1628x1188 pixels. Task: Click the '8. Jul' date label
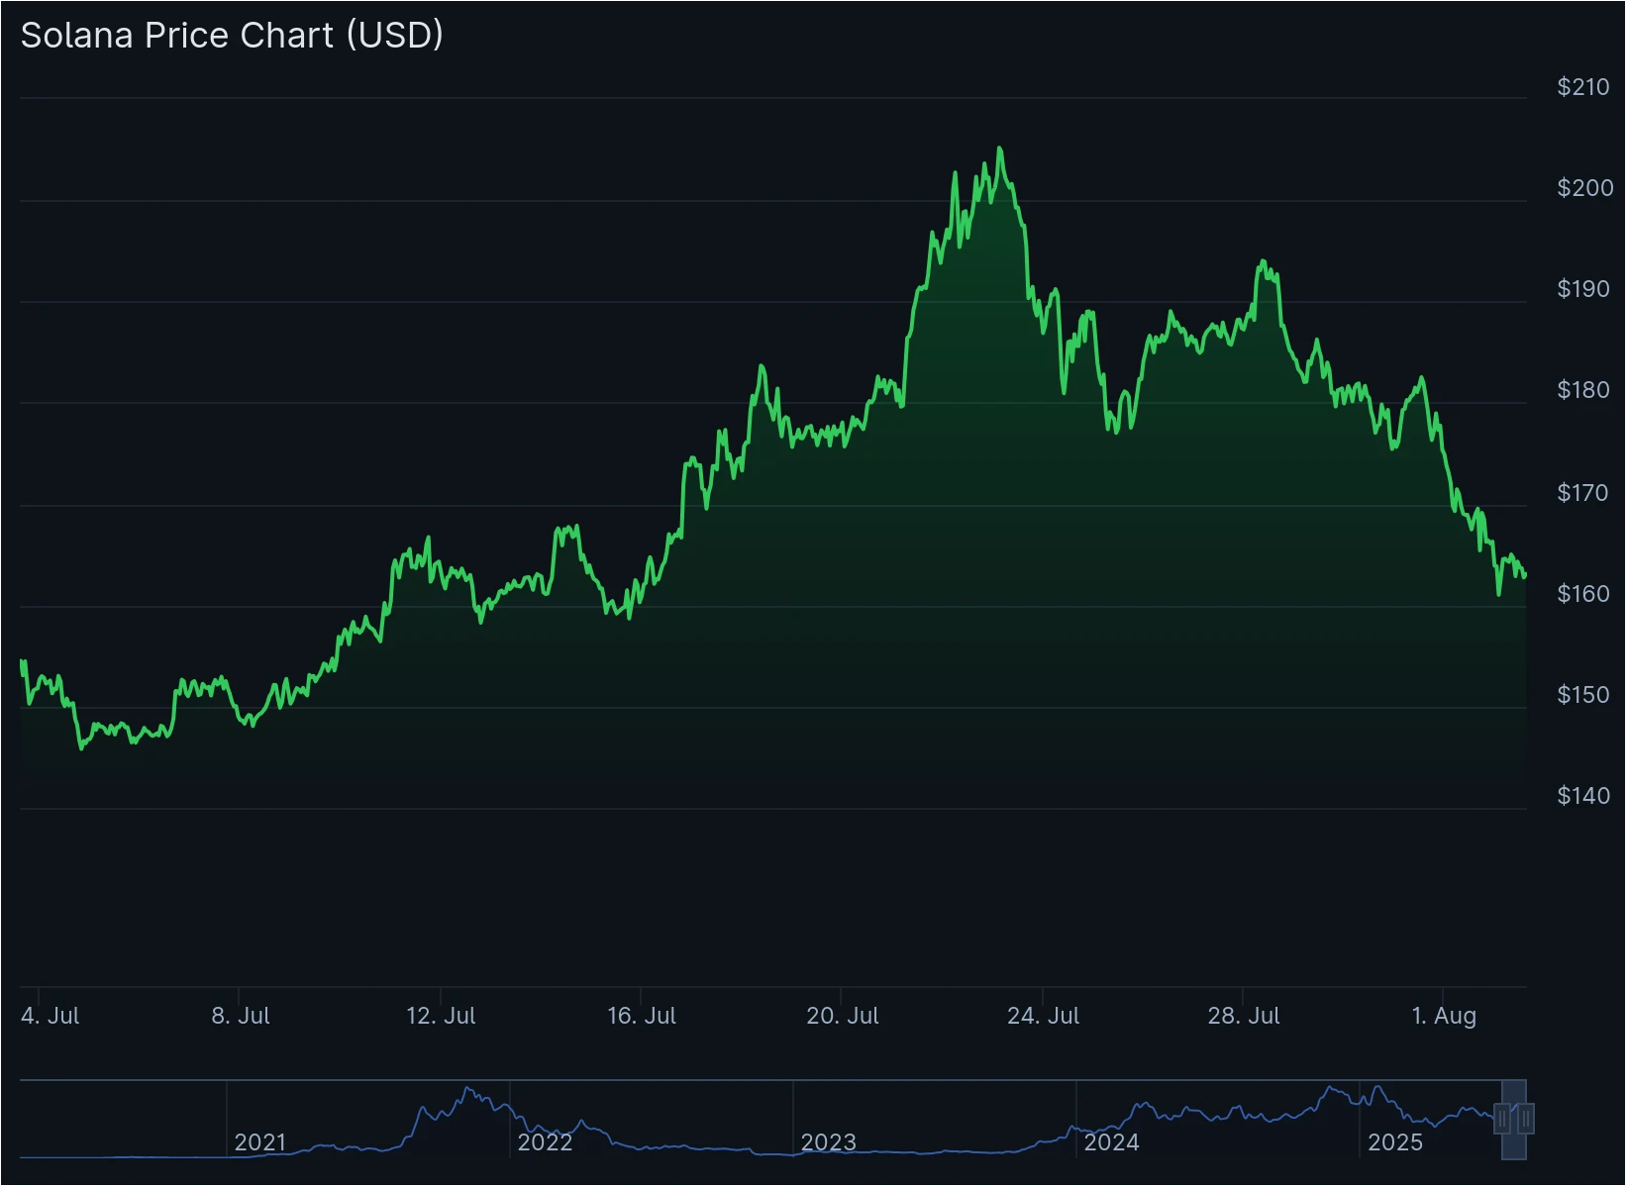pos(241,1016)
